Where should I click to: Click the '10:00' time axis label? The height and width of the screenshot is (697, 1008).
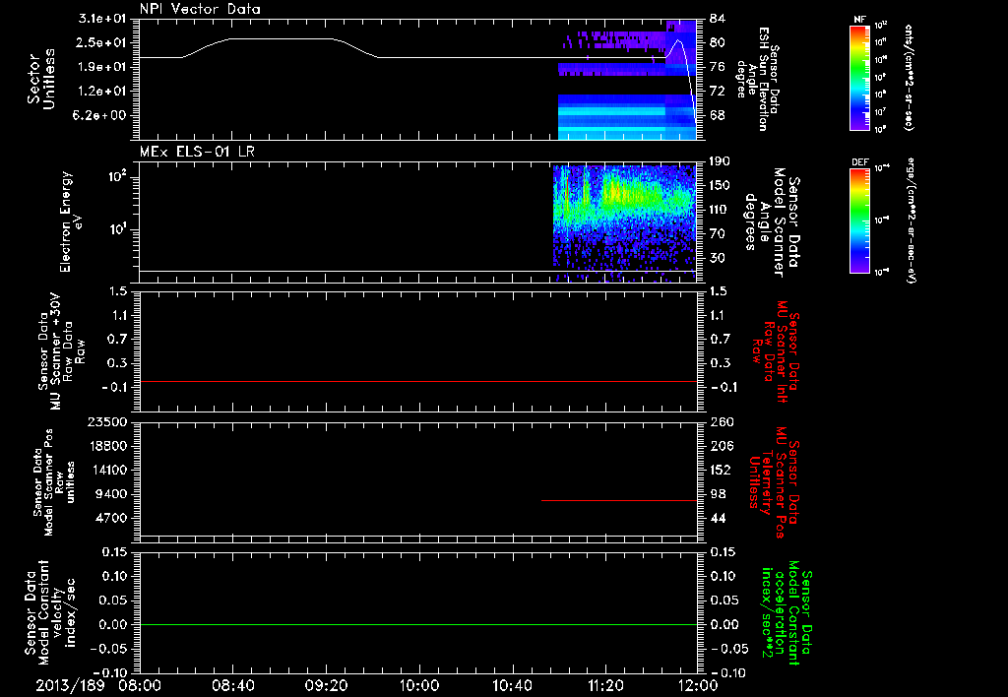pos(419,685)
